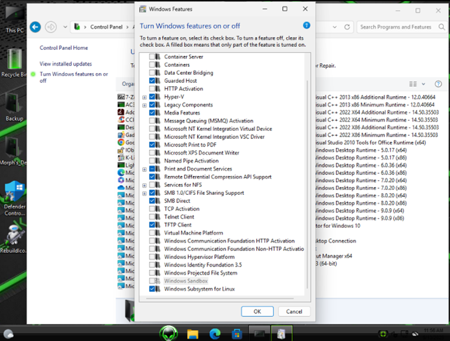450x341 pixels.
Task: Expand the Print and Document Services node
Action: click(x=144, y=169)
